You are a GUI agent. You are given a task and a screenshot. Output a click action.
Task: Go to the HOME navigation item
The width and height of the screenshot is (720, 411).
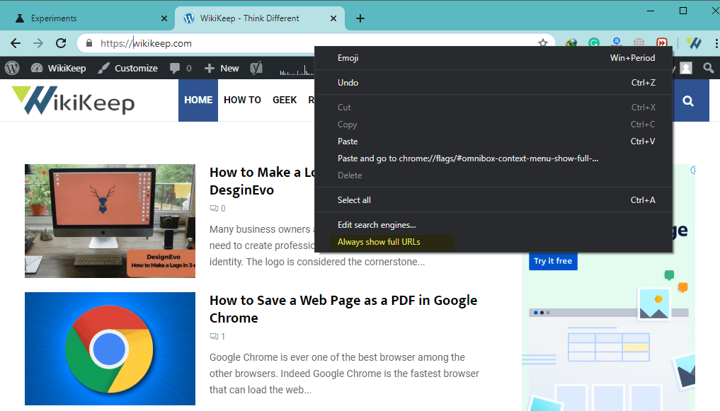point(198,100)
